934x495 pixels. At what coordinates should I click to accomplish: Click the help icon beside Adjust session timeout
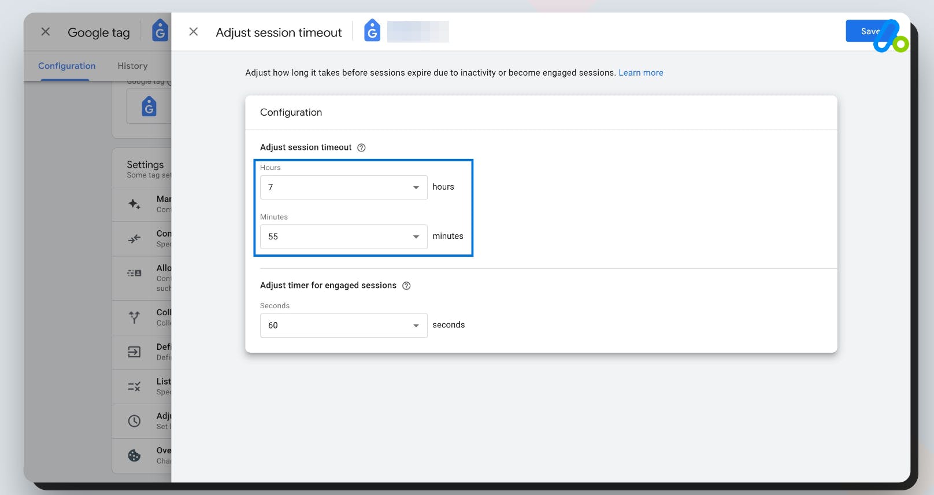point(361,147)
